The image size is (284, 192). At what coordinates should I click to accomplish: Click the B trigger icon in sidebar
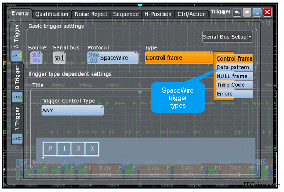coord(17,97)
